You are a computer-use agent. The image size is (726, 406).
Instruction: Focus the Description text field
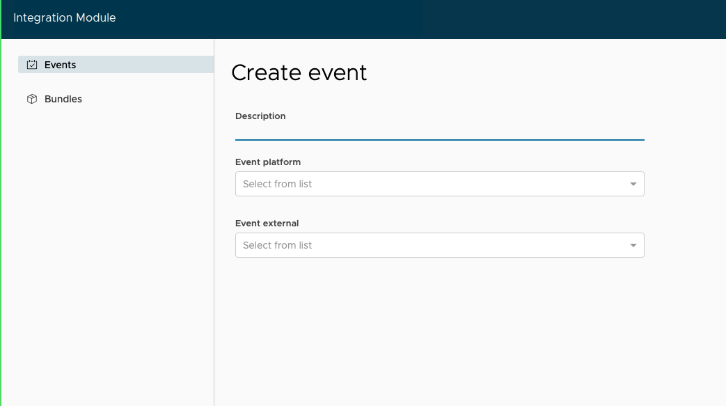point(439,131)
